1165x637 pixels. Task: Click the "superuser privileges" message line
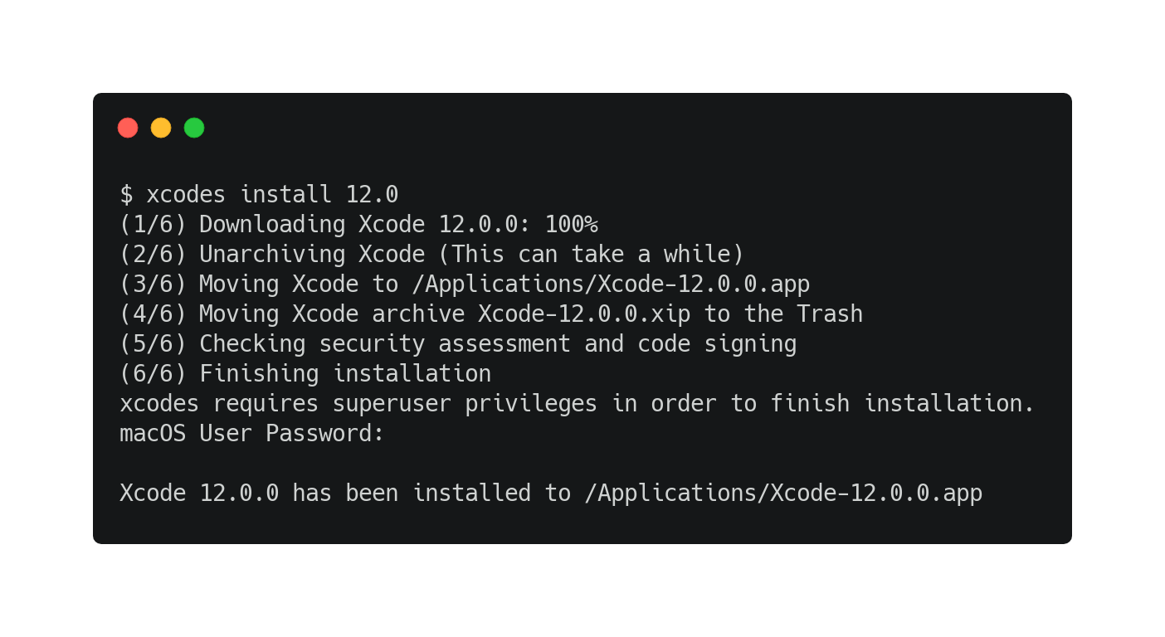(578, 404)
